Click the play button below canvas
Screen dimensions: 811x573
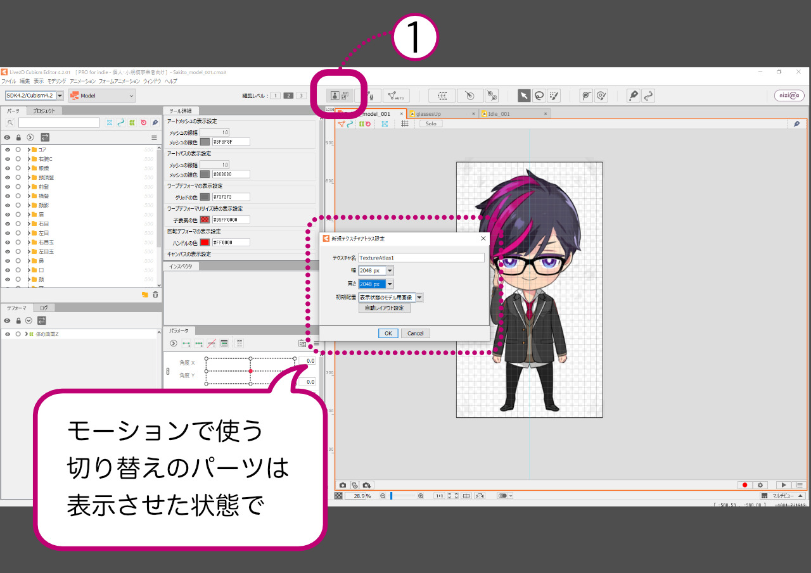pos(783,485)
